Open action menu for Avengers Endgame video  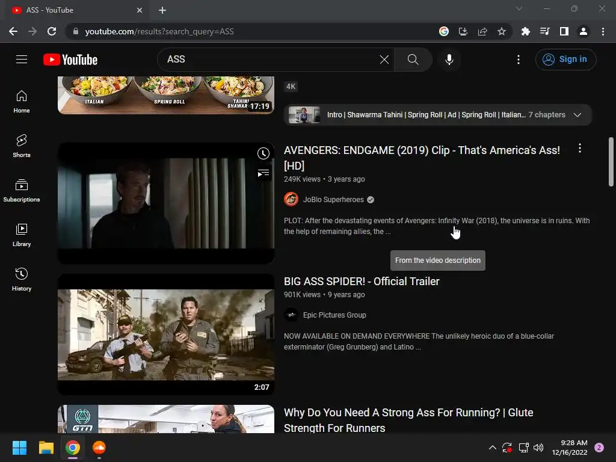coord(579,148)
